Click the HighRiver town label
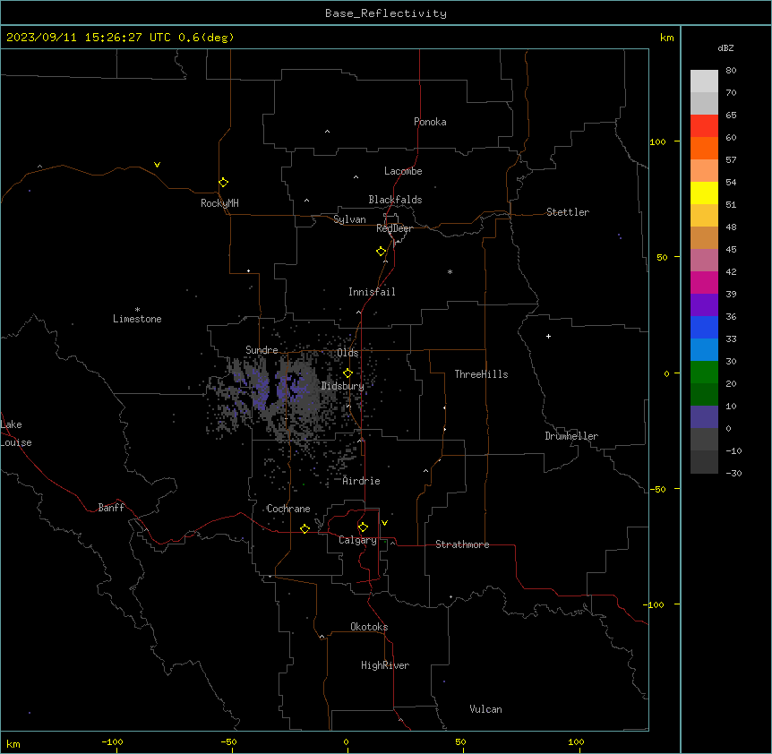 click(385, 665)
